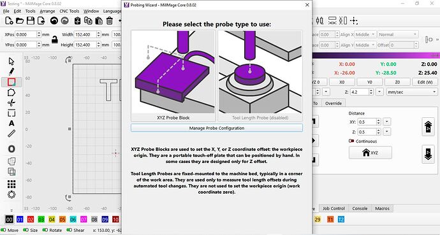Open the Z speed preset dropdown arrow
Image resolution: width=440 pixels, height=235 pixels.
pos(379,92)
